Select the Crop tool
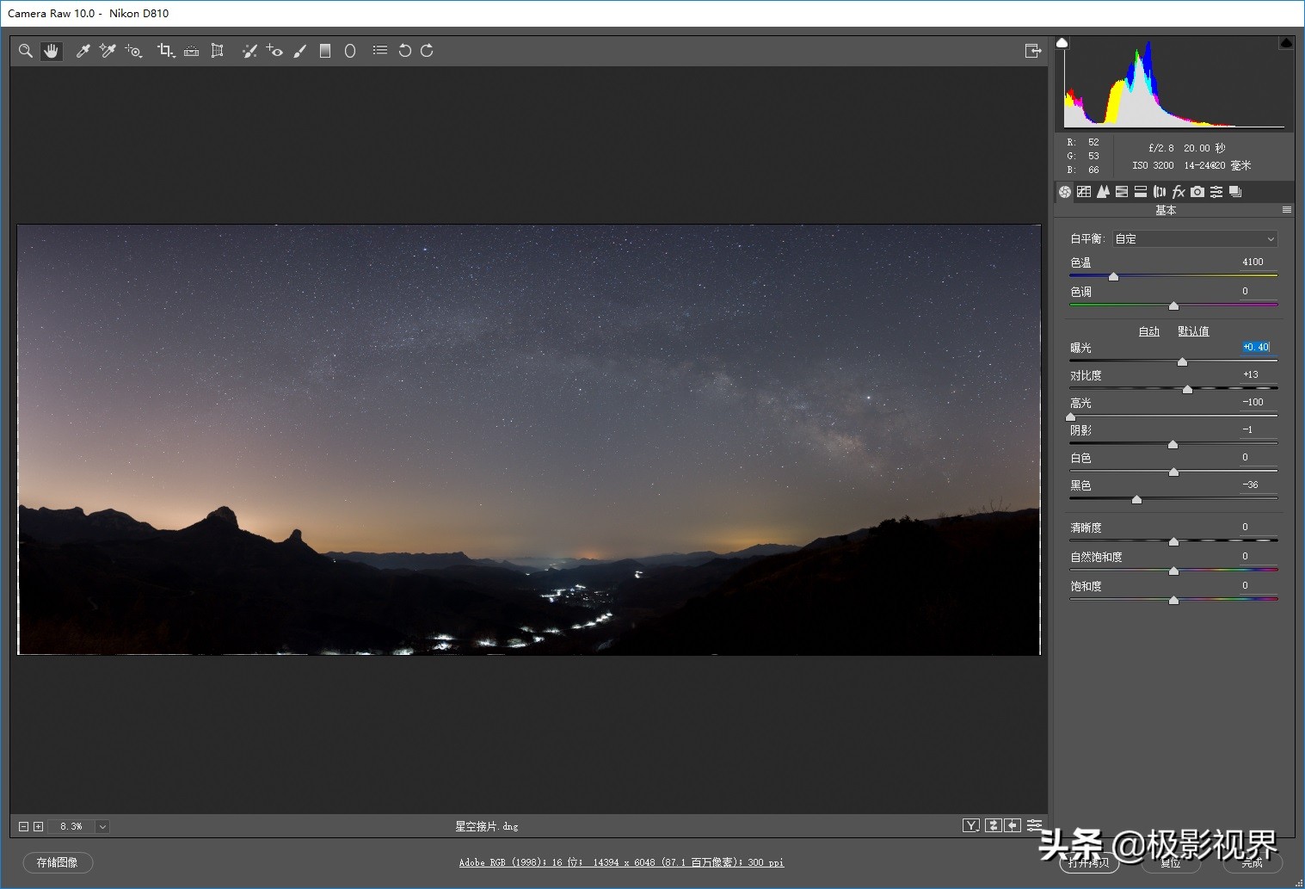 [165, 51]
